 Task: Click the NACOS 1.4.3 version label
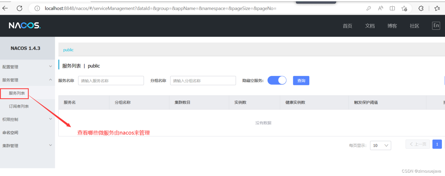(25, 48)
